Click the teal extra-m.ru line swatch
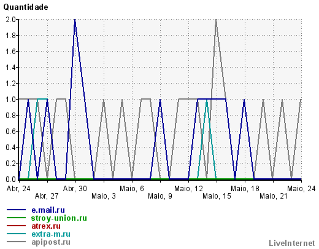 click(16, 234)
